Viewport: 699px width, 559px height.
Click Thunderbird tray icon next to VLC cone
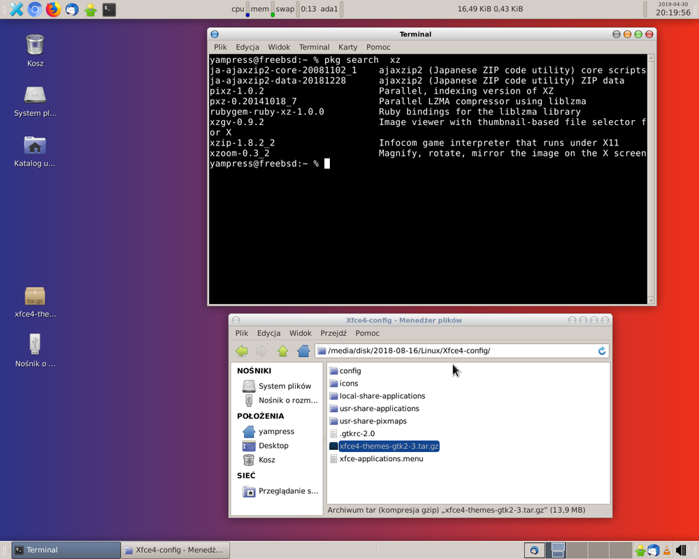tap(654, 550)
